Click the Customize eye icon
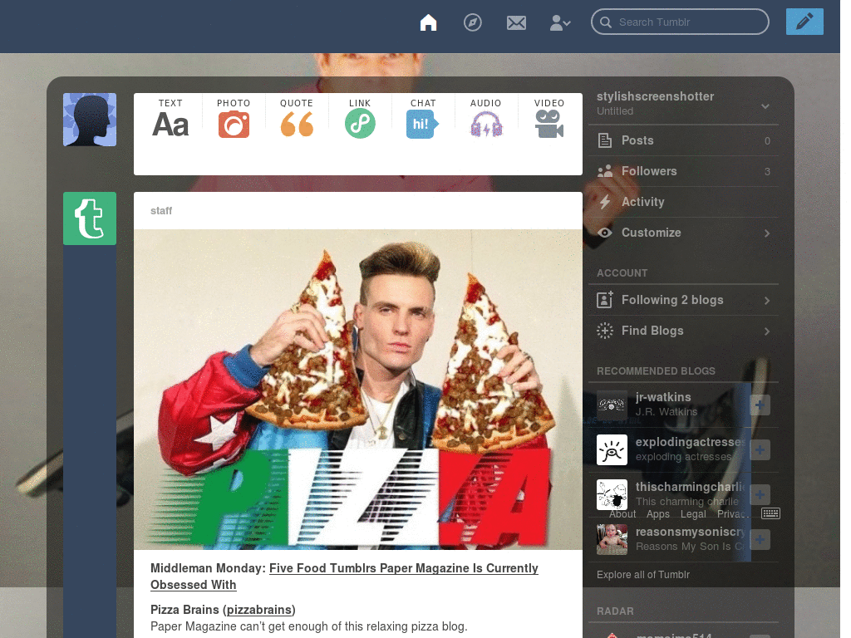Screen dimensions: 851x638 pyautogui.click(x=605, y=233)
